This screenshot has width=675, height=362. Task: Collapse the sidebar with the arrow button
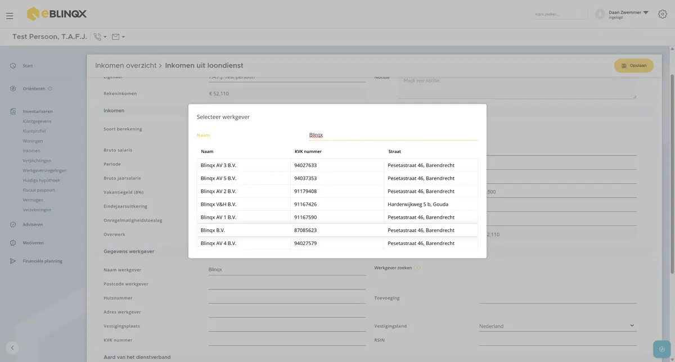[x=12, y=348]
